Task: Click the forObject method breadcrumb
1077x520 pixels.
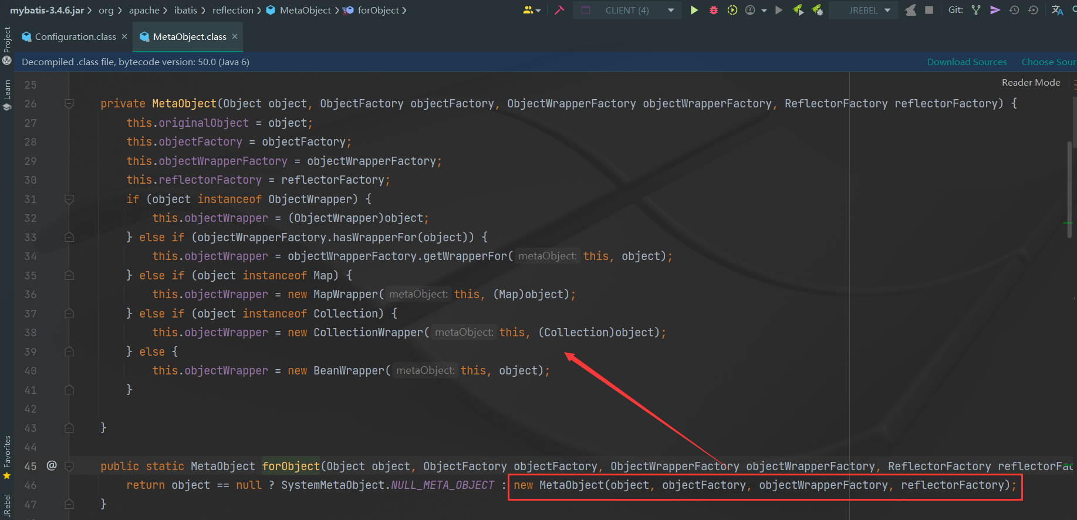Action: (x=372, y=10)
